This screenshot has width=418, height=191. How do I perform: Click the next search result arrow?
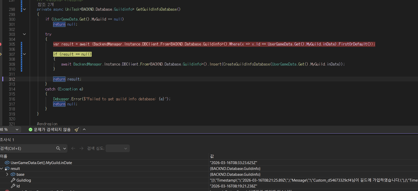pyautogui.click(x=81, y=148)
